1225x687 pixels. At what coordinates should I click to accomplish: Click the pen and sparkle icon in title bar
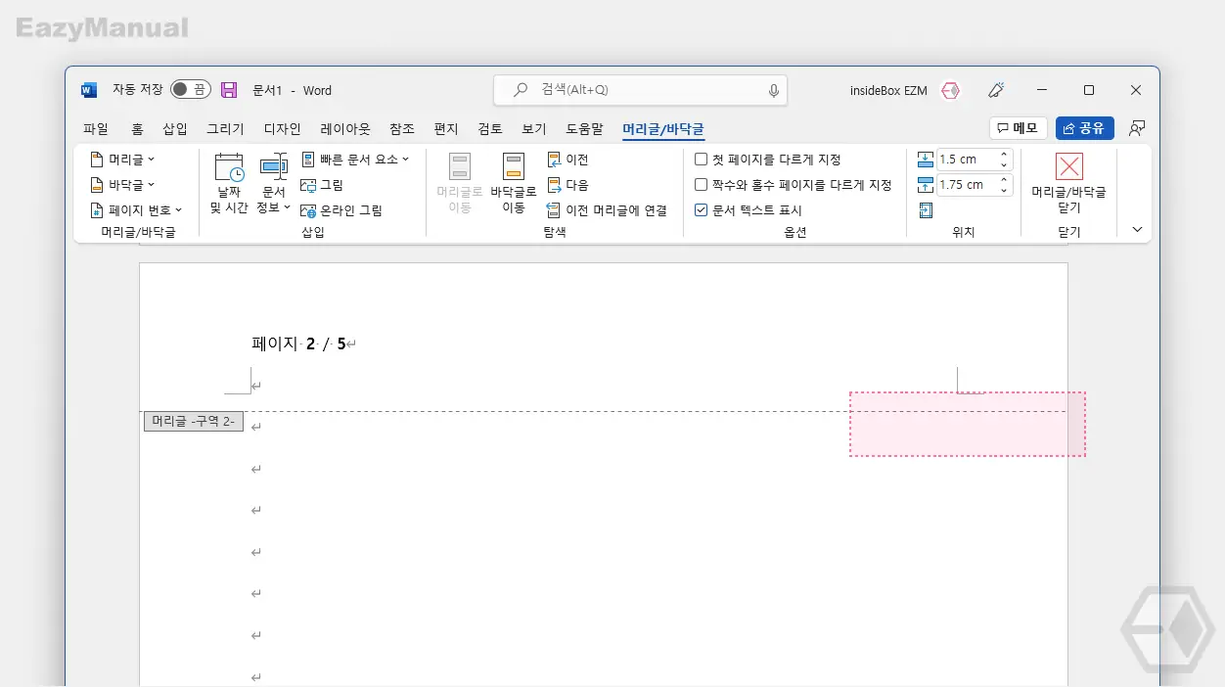(x=996, y=90)
